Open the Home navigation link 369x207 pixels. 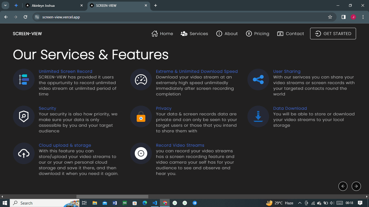[x=162, y=34]
